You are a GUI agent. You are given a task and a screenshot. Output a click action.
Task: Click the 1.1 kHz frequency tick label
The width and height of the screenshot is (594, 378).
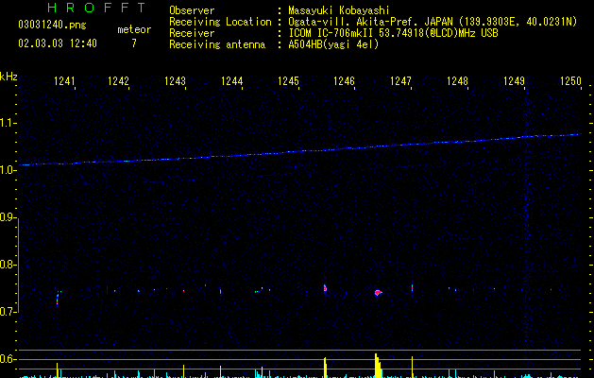[8, 123]
